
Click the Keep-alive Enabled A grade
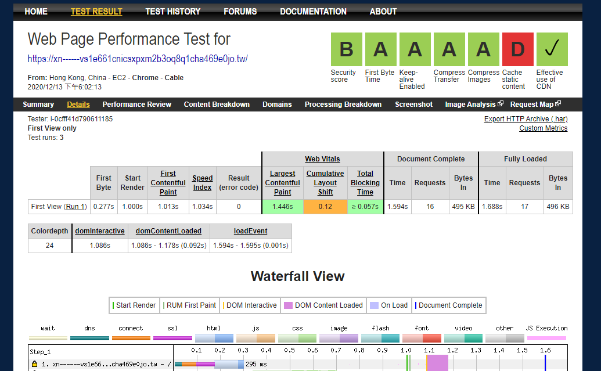(x=415, y=49)
